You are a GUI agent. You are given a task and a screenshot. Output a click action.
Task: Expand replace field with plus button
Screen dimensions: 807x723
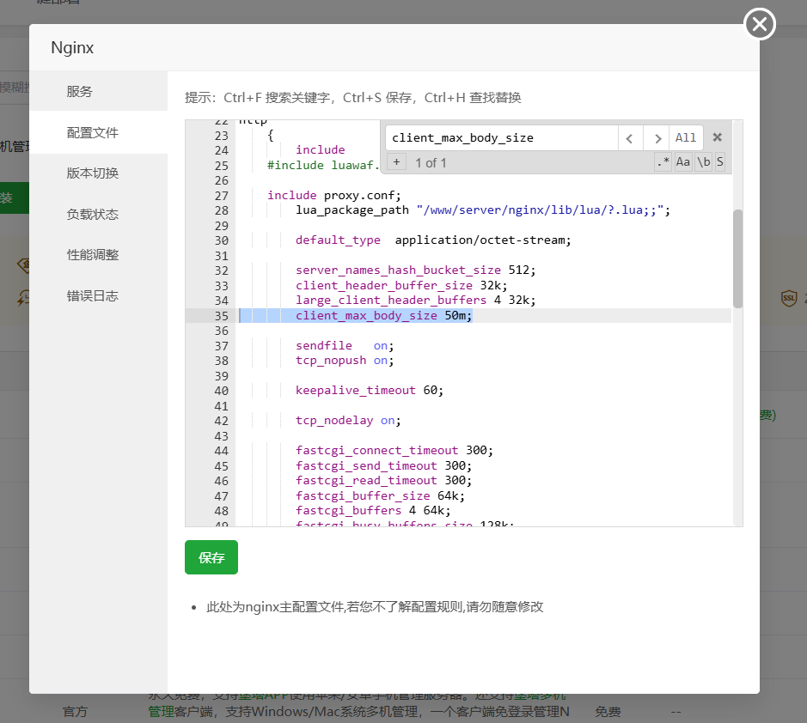tap(396, 162)
